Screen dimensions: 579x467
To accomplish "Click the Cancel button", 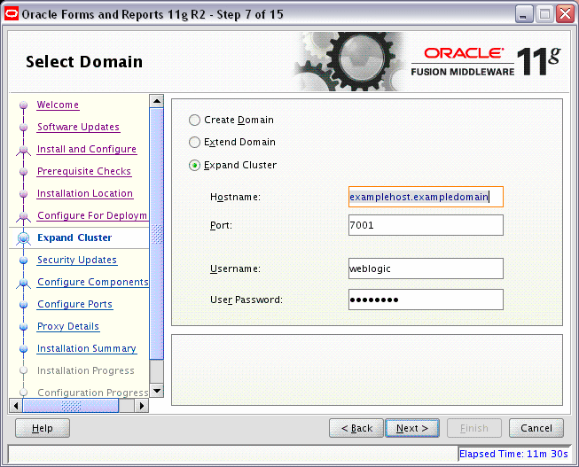I will 536,428.
